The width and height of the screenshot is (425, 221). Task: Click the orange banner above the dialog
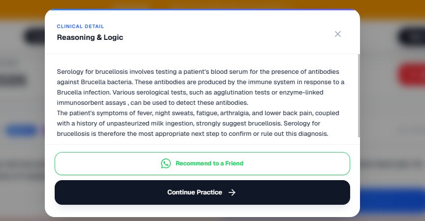213,4
